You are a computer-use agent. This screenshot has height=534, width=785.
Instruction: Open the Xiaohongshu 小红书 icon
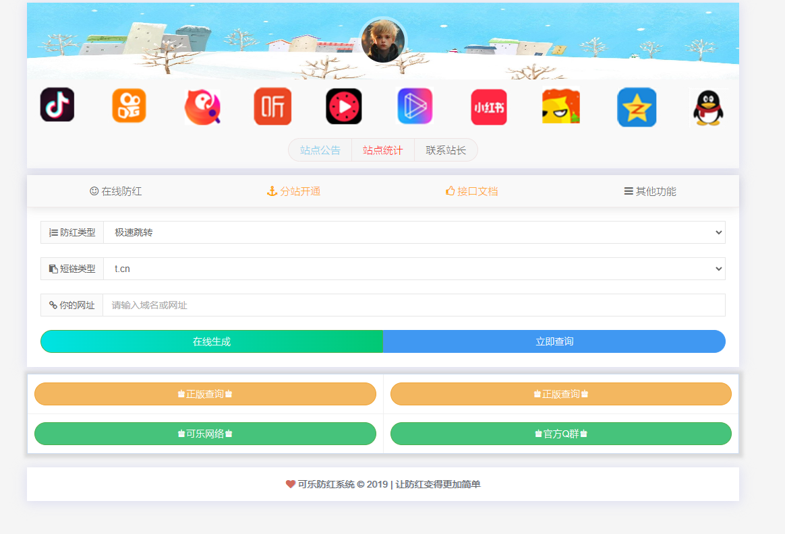coord(489,107)
